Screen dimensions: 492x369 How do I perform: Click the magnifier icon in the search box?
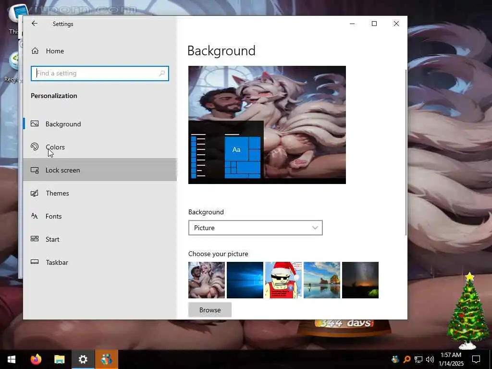162,74
